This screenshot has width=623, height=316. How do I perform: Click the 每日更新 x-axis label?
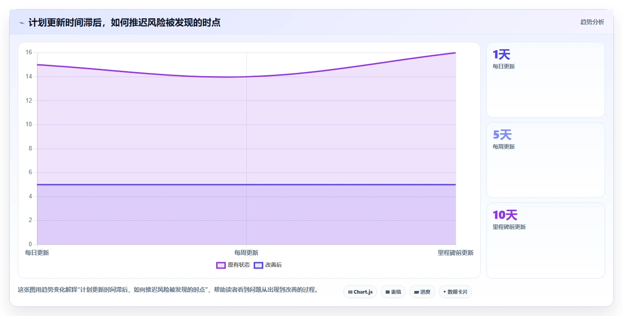pos(37,253)
